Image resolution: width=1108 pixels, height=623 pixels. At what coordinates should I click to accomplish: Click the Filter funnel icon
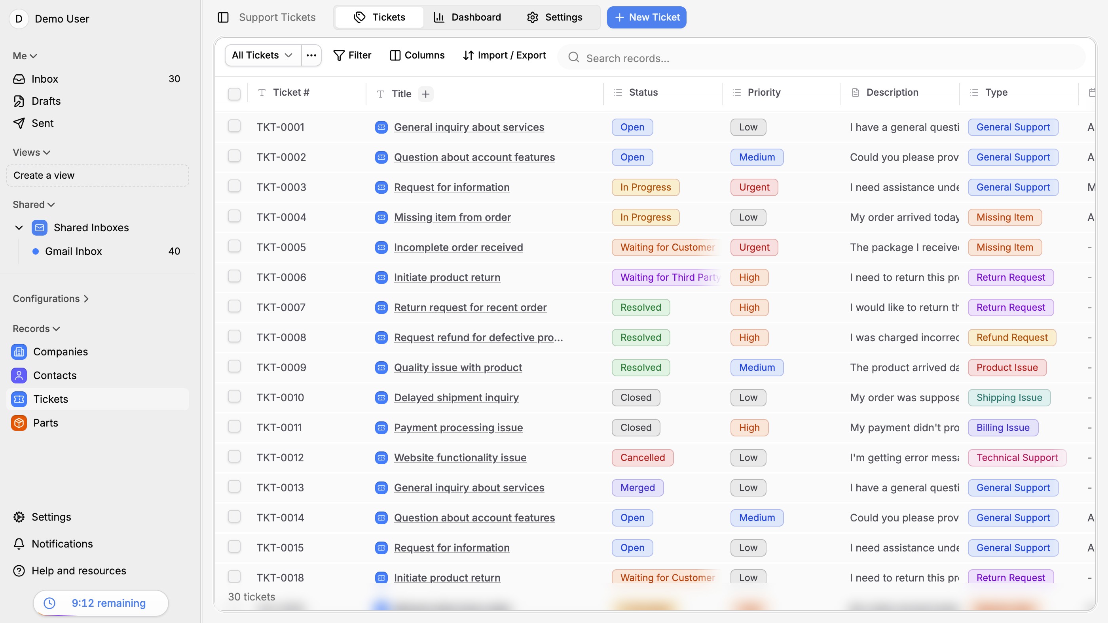[339, 55]
